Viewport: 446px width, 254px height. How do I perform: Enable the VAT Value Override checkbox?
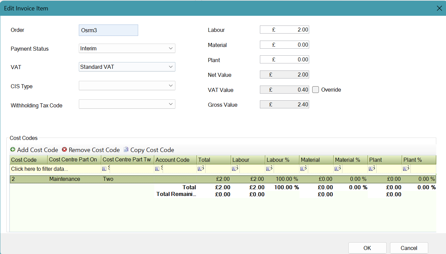pyautogui.click(x=315, y=90)
